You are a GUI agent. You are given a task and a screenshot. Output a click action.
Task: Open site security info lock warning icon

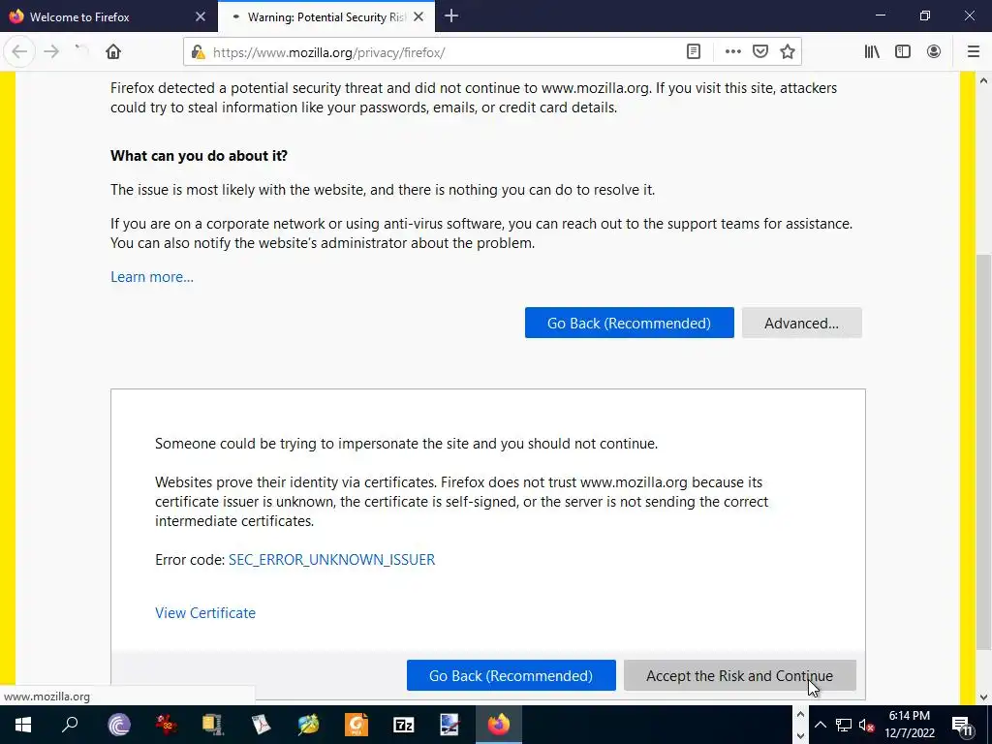tap(198, 52)
